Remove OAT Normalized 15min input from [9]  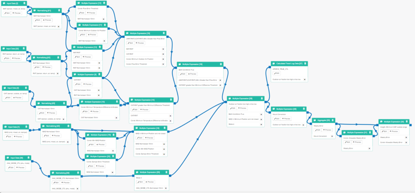99,90
